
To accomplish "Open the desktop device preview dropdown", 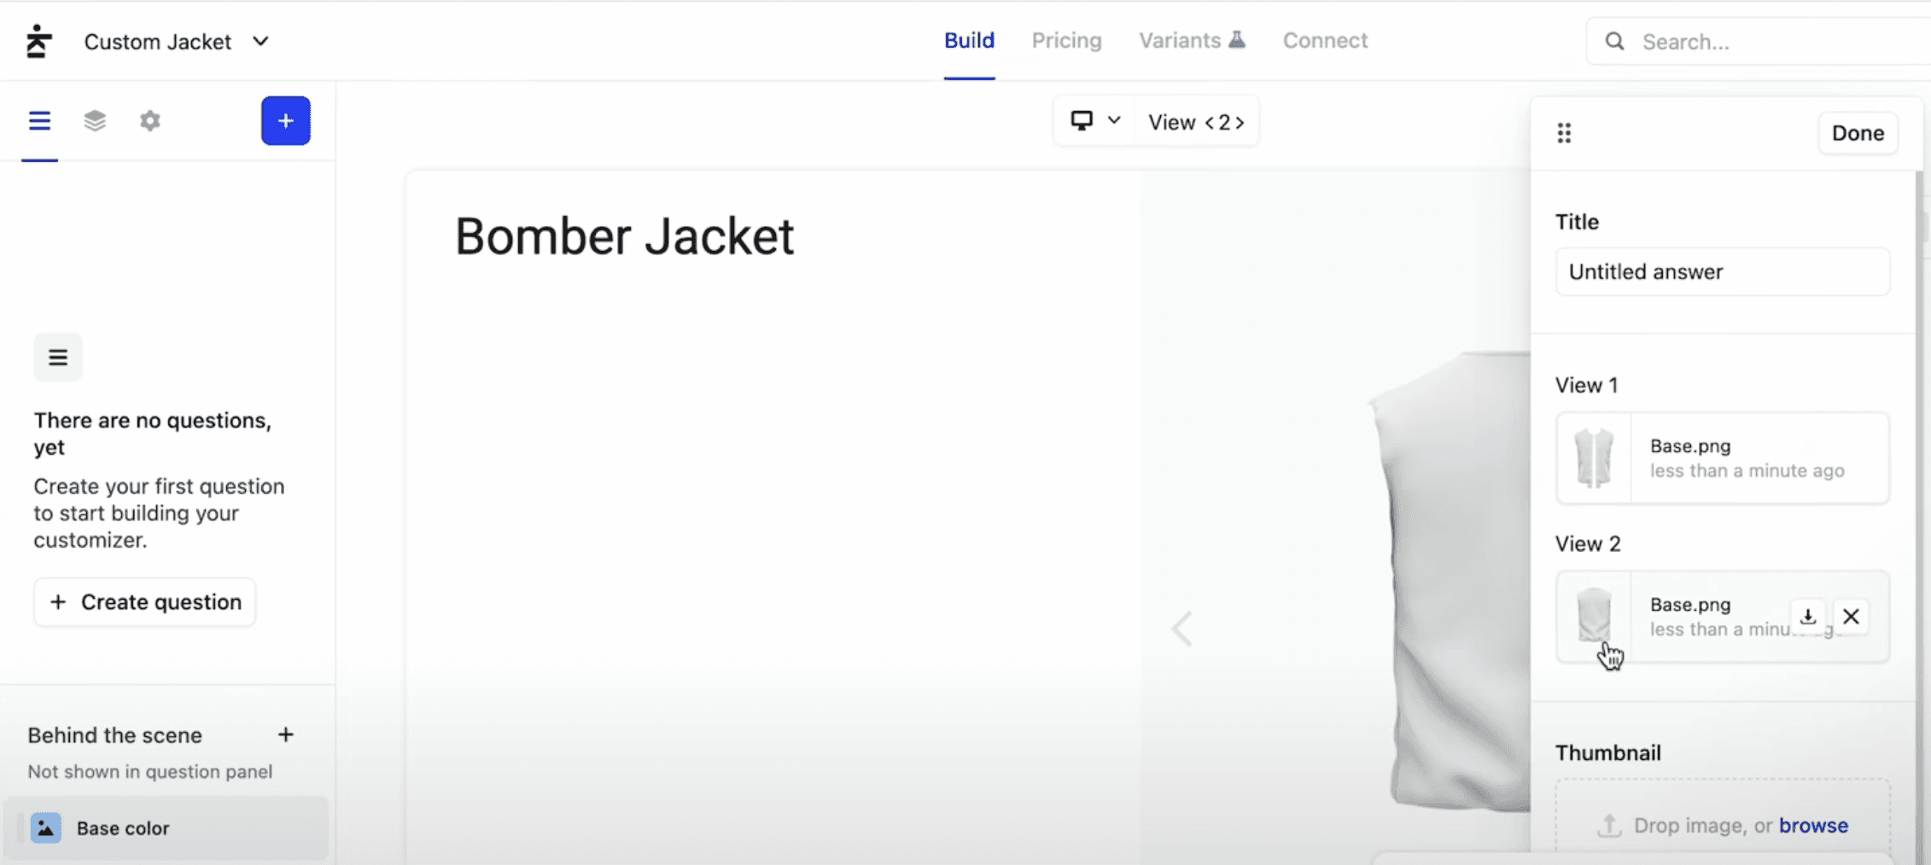I will 1095,121.
